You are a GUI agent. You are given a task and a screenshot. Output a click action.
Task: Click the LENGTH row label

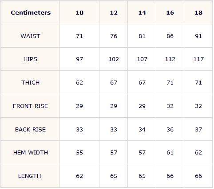coord(29,176)
